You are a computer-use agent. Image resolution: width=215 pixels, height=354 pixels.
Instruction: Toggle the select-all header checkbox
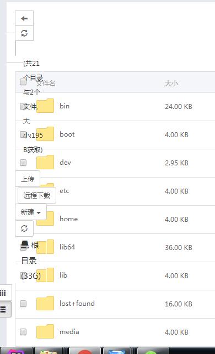click(x=23, y=82)
